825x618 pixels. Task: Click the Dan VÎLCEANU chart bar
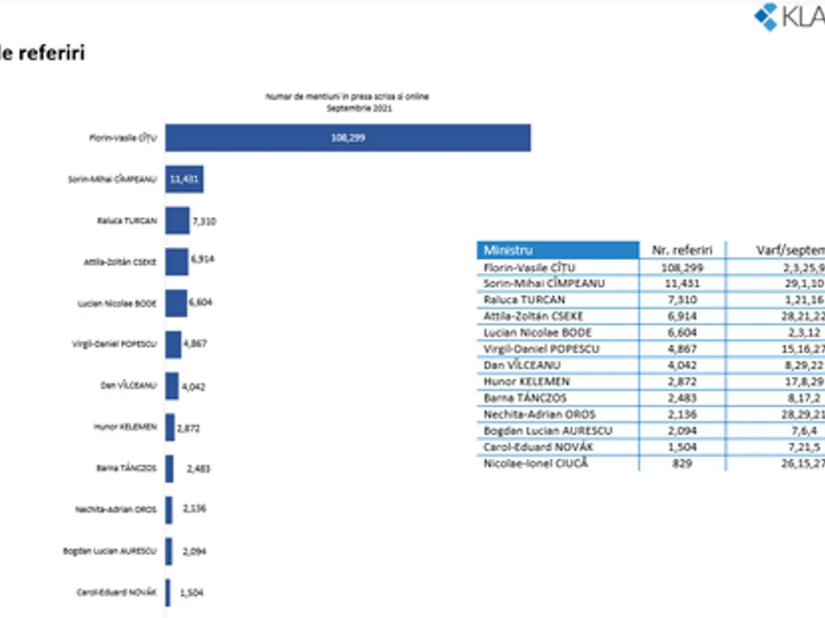point(171,385)
